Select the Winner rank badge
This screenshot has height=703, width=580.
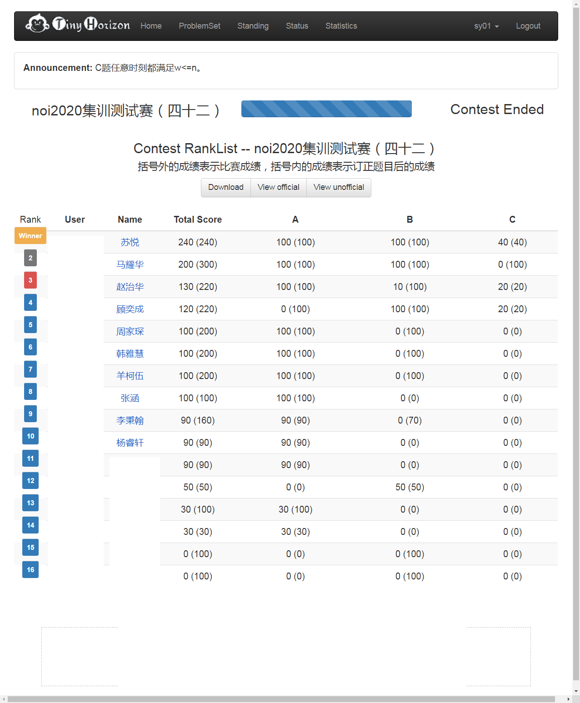tap(30, 235)
